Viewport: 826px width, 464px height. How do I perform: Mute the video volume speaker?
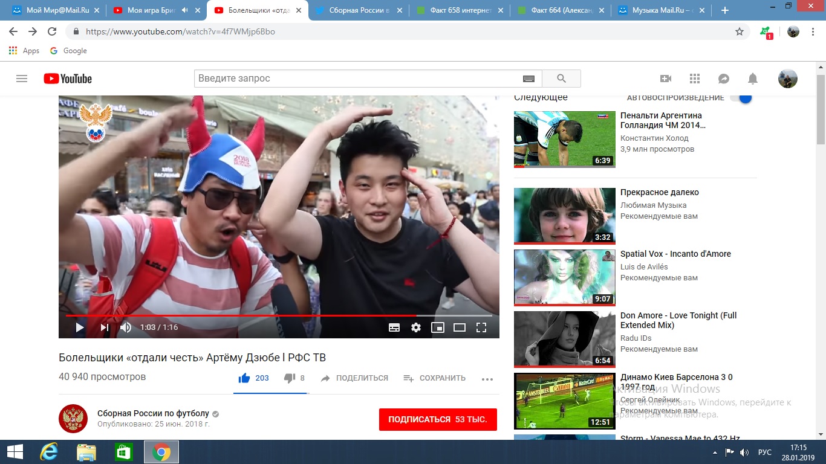(x=126, y=327)
